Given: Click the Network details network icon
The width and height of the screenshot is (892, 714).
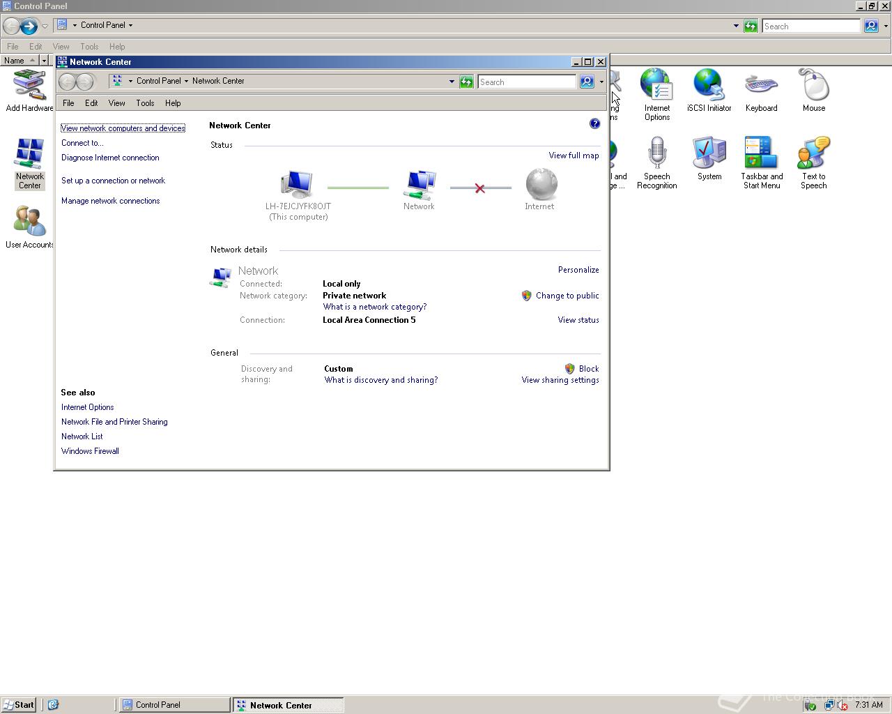Looking at the screenshot, I should pyautogui.click(x=221, y=277).
